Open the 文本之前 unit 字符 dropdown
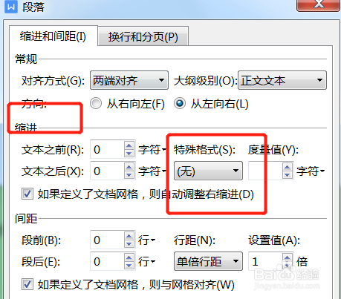Screen dimensions: 341x299 point(152,150)
